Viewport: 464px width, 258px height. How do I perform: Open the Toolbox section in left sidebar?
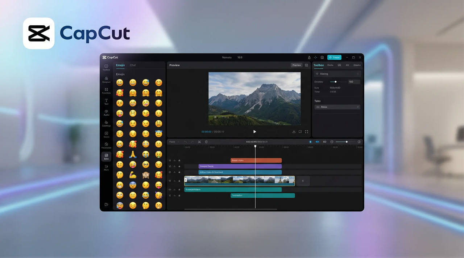coord(106,67)
